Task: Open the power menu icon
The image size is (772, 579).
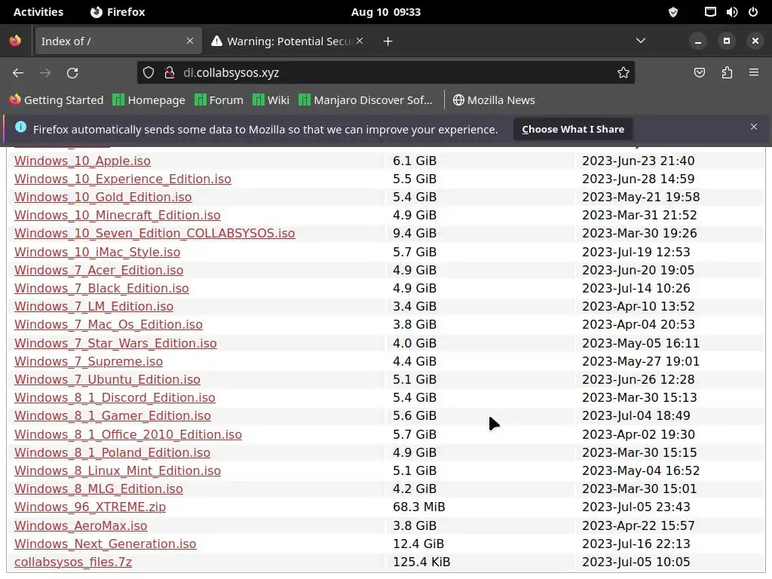Action: (753, 12)
